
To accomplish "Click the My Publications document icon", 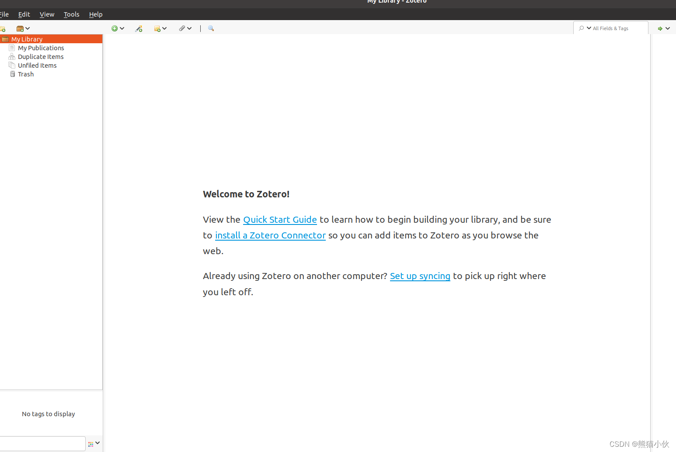I will [12, 48].
